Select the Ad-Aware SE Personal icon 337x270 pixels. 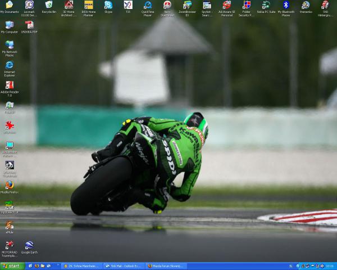226,5
